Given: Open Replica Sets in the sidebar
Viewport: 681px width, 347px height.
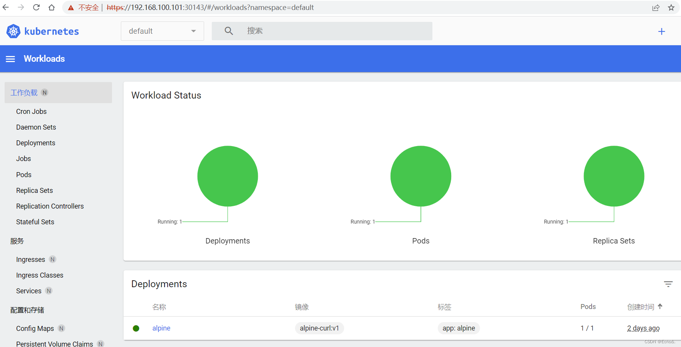Looking at the screenshot, I should coord(35,191).
